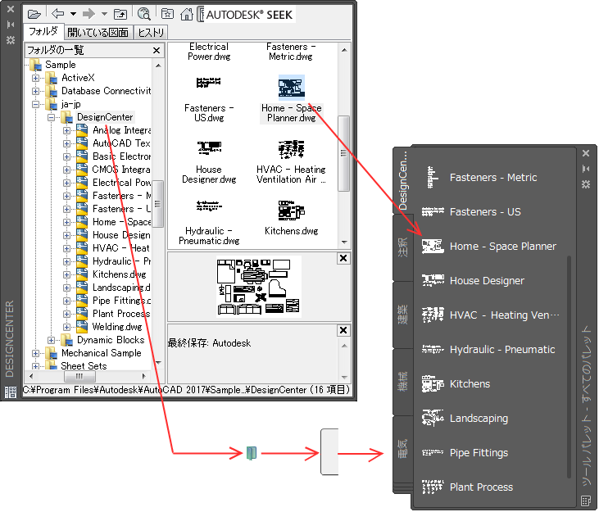599x512 pixels.
Task: Select Home - Space Planner.dwg thumbnail
Action: coord(292,87)
